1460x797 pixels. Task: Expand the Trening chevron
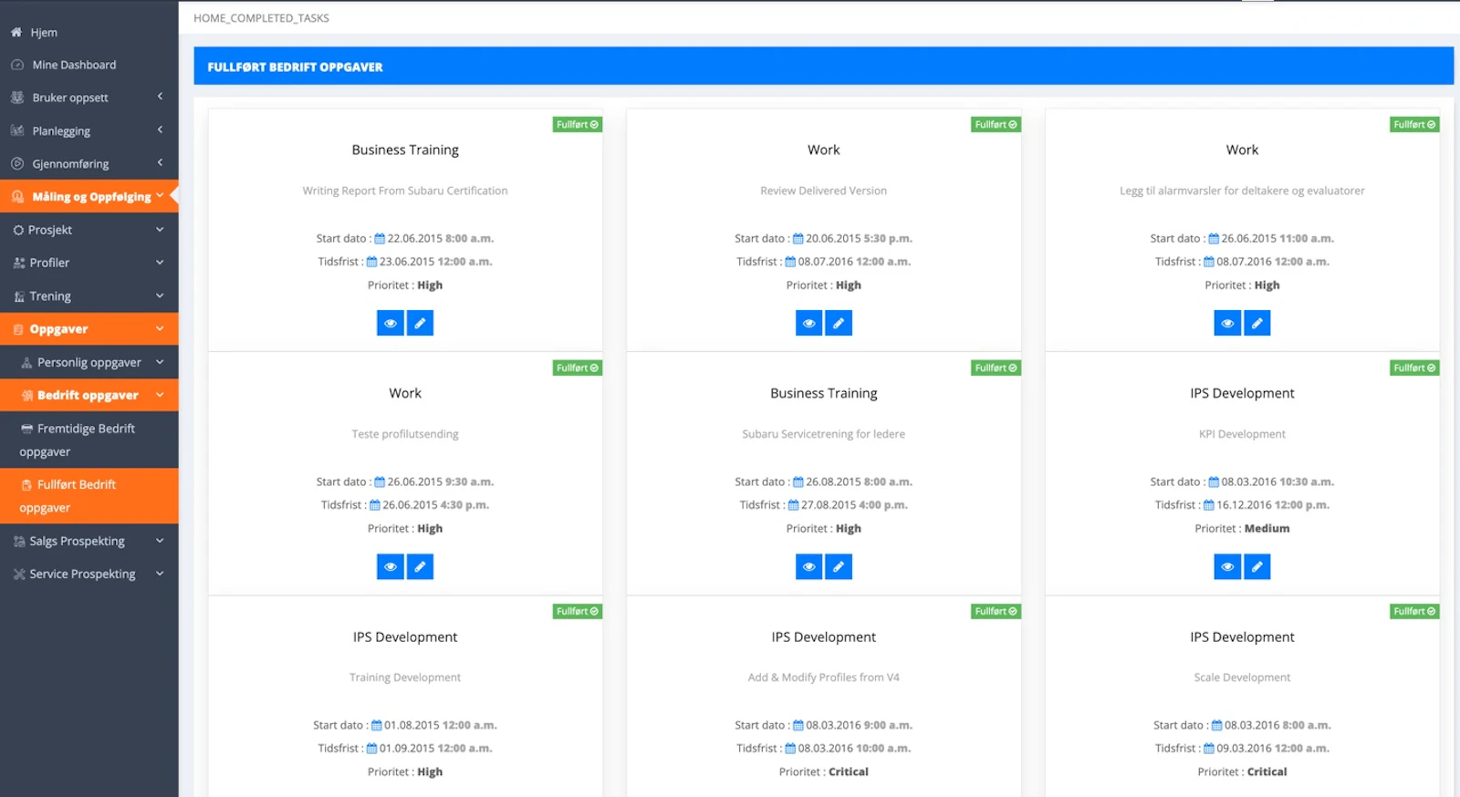pyautogui.click(x=160, y=295)
